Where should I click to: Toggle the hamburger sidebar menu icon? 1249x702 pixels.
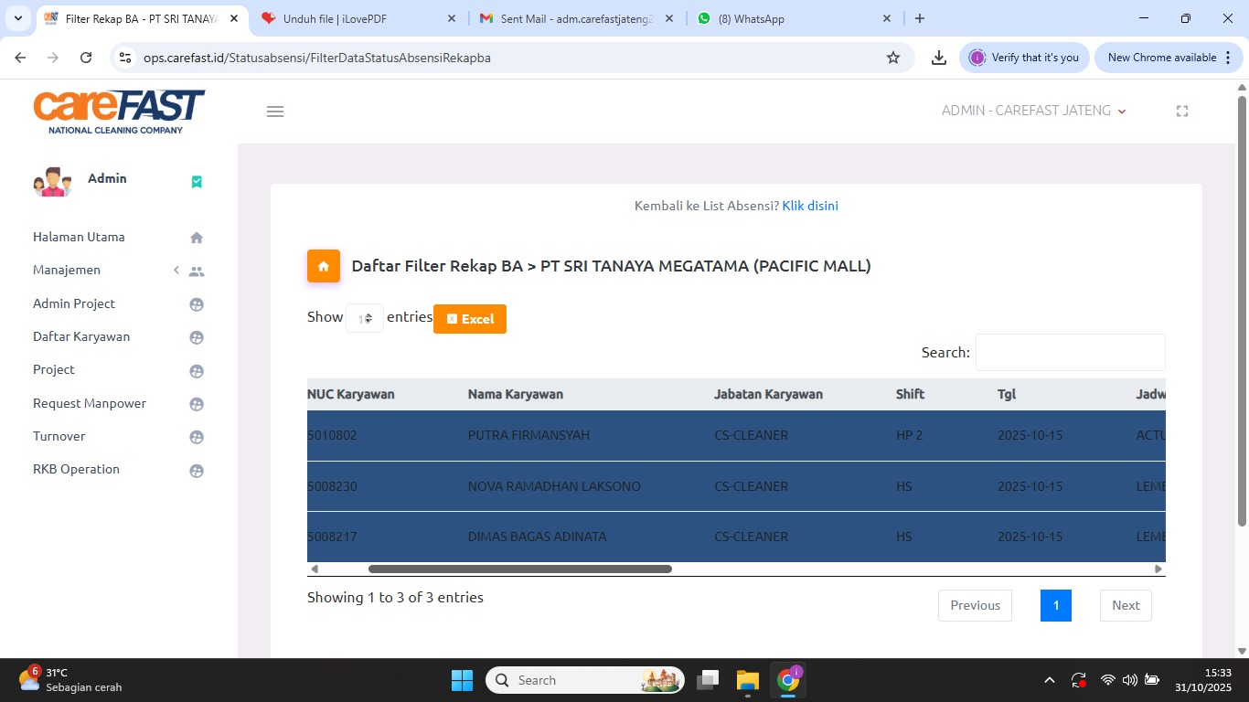pyautogui.click(x=275, y=112)
